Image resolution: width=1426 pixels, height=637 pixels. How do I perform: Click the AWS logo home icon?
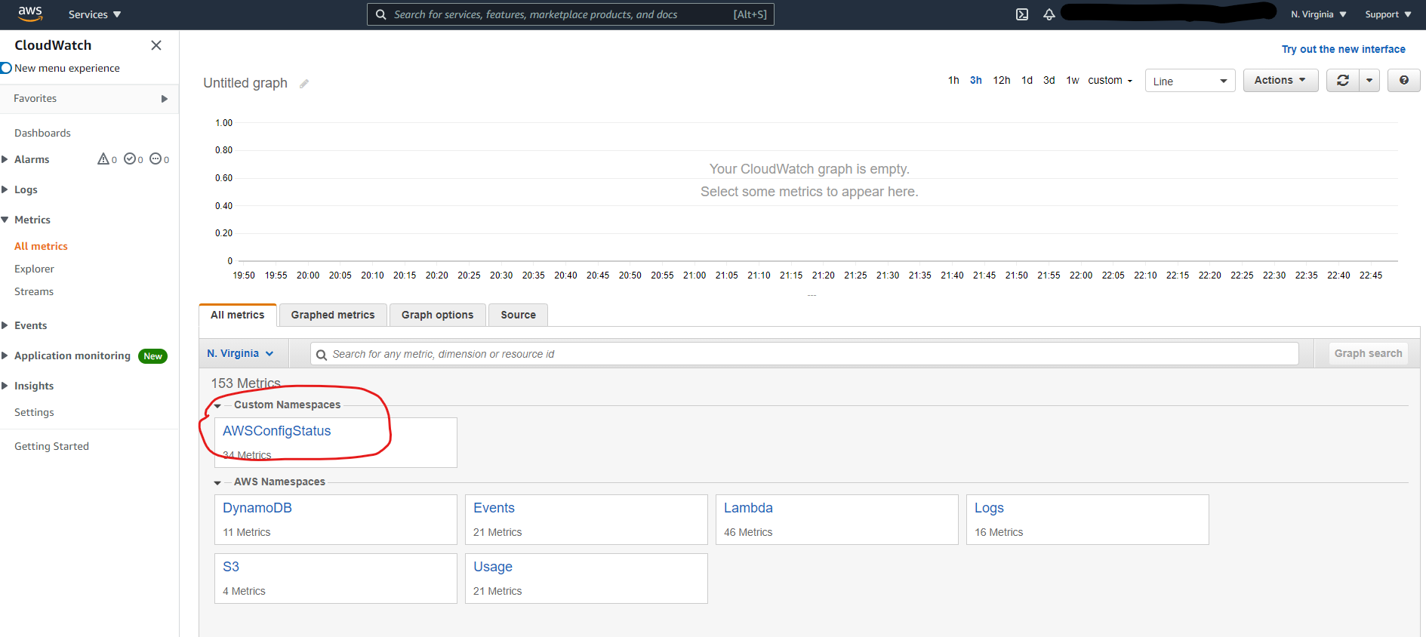click(30, 13)
